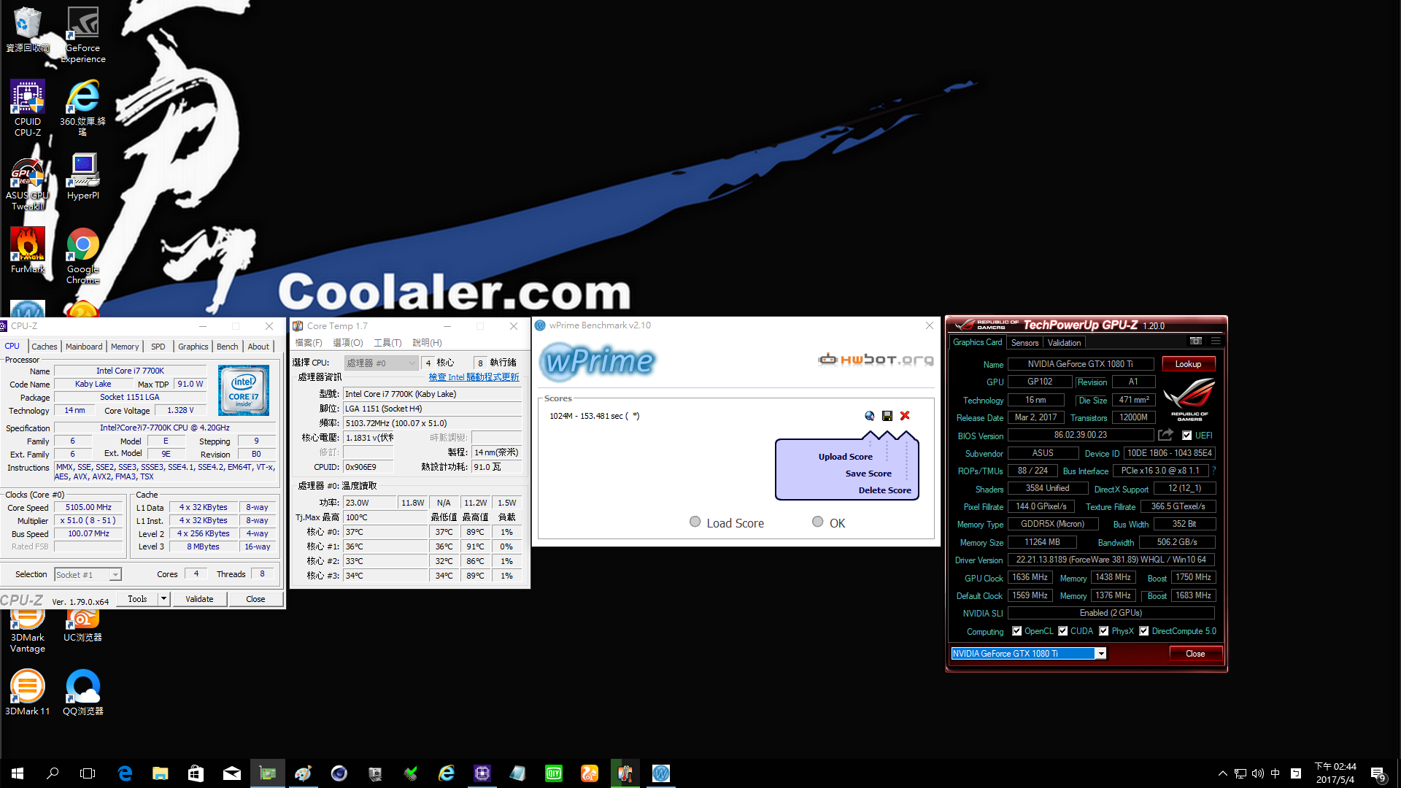Open the GPU-Z graphics card selection dropdown
The image size is (1401, 788).
tap(1028, 654)
